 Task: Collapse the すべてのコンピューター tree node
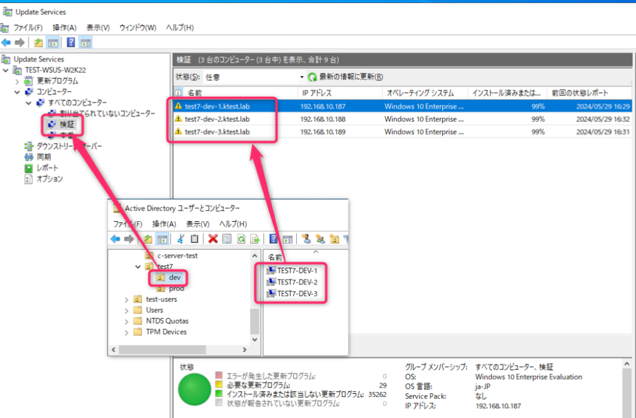(x=29, y=102)
